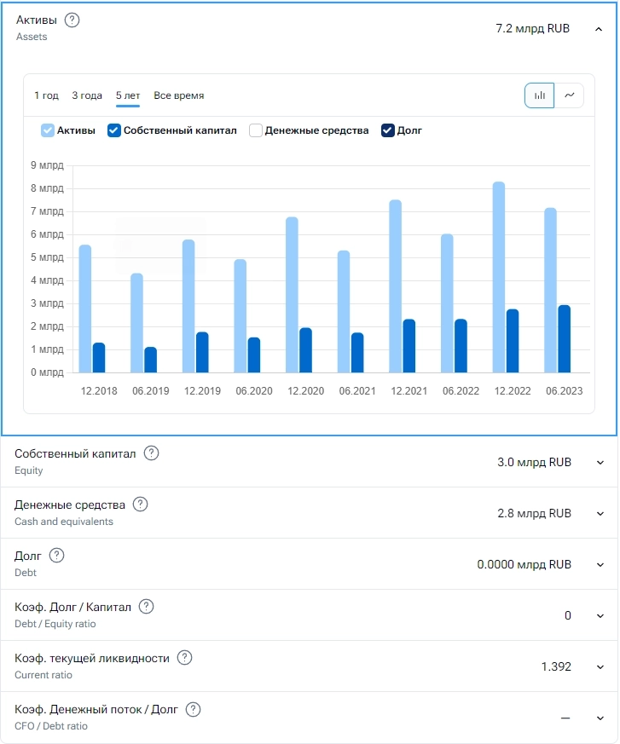620x744 pixels.
Task: Switch to bar chart view
Action: pos(539,95)
